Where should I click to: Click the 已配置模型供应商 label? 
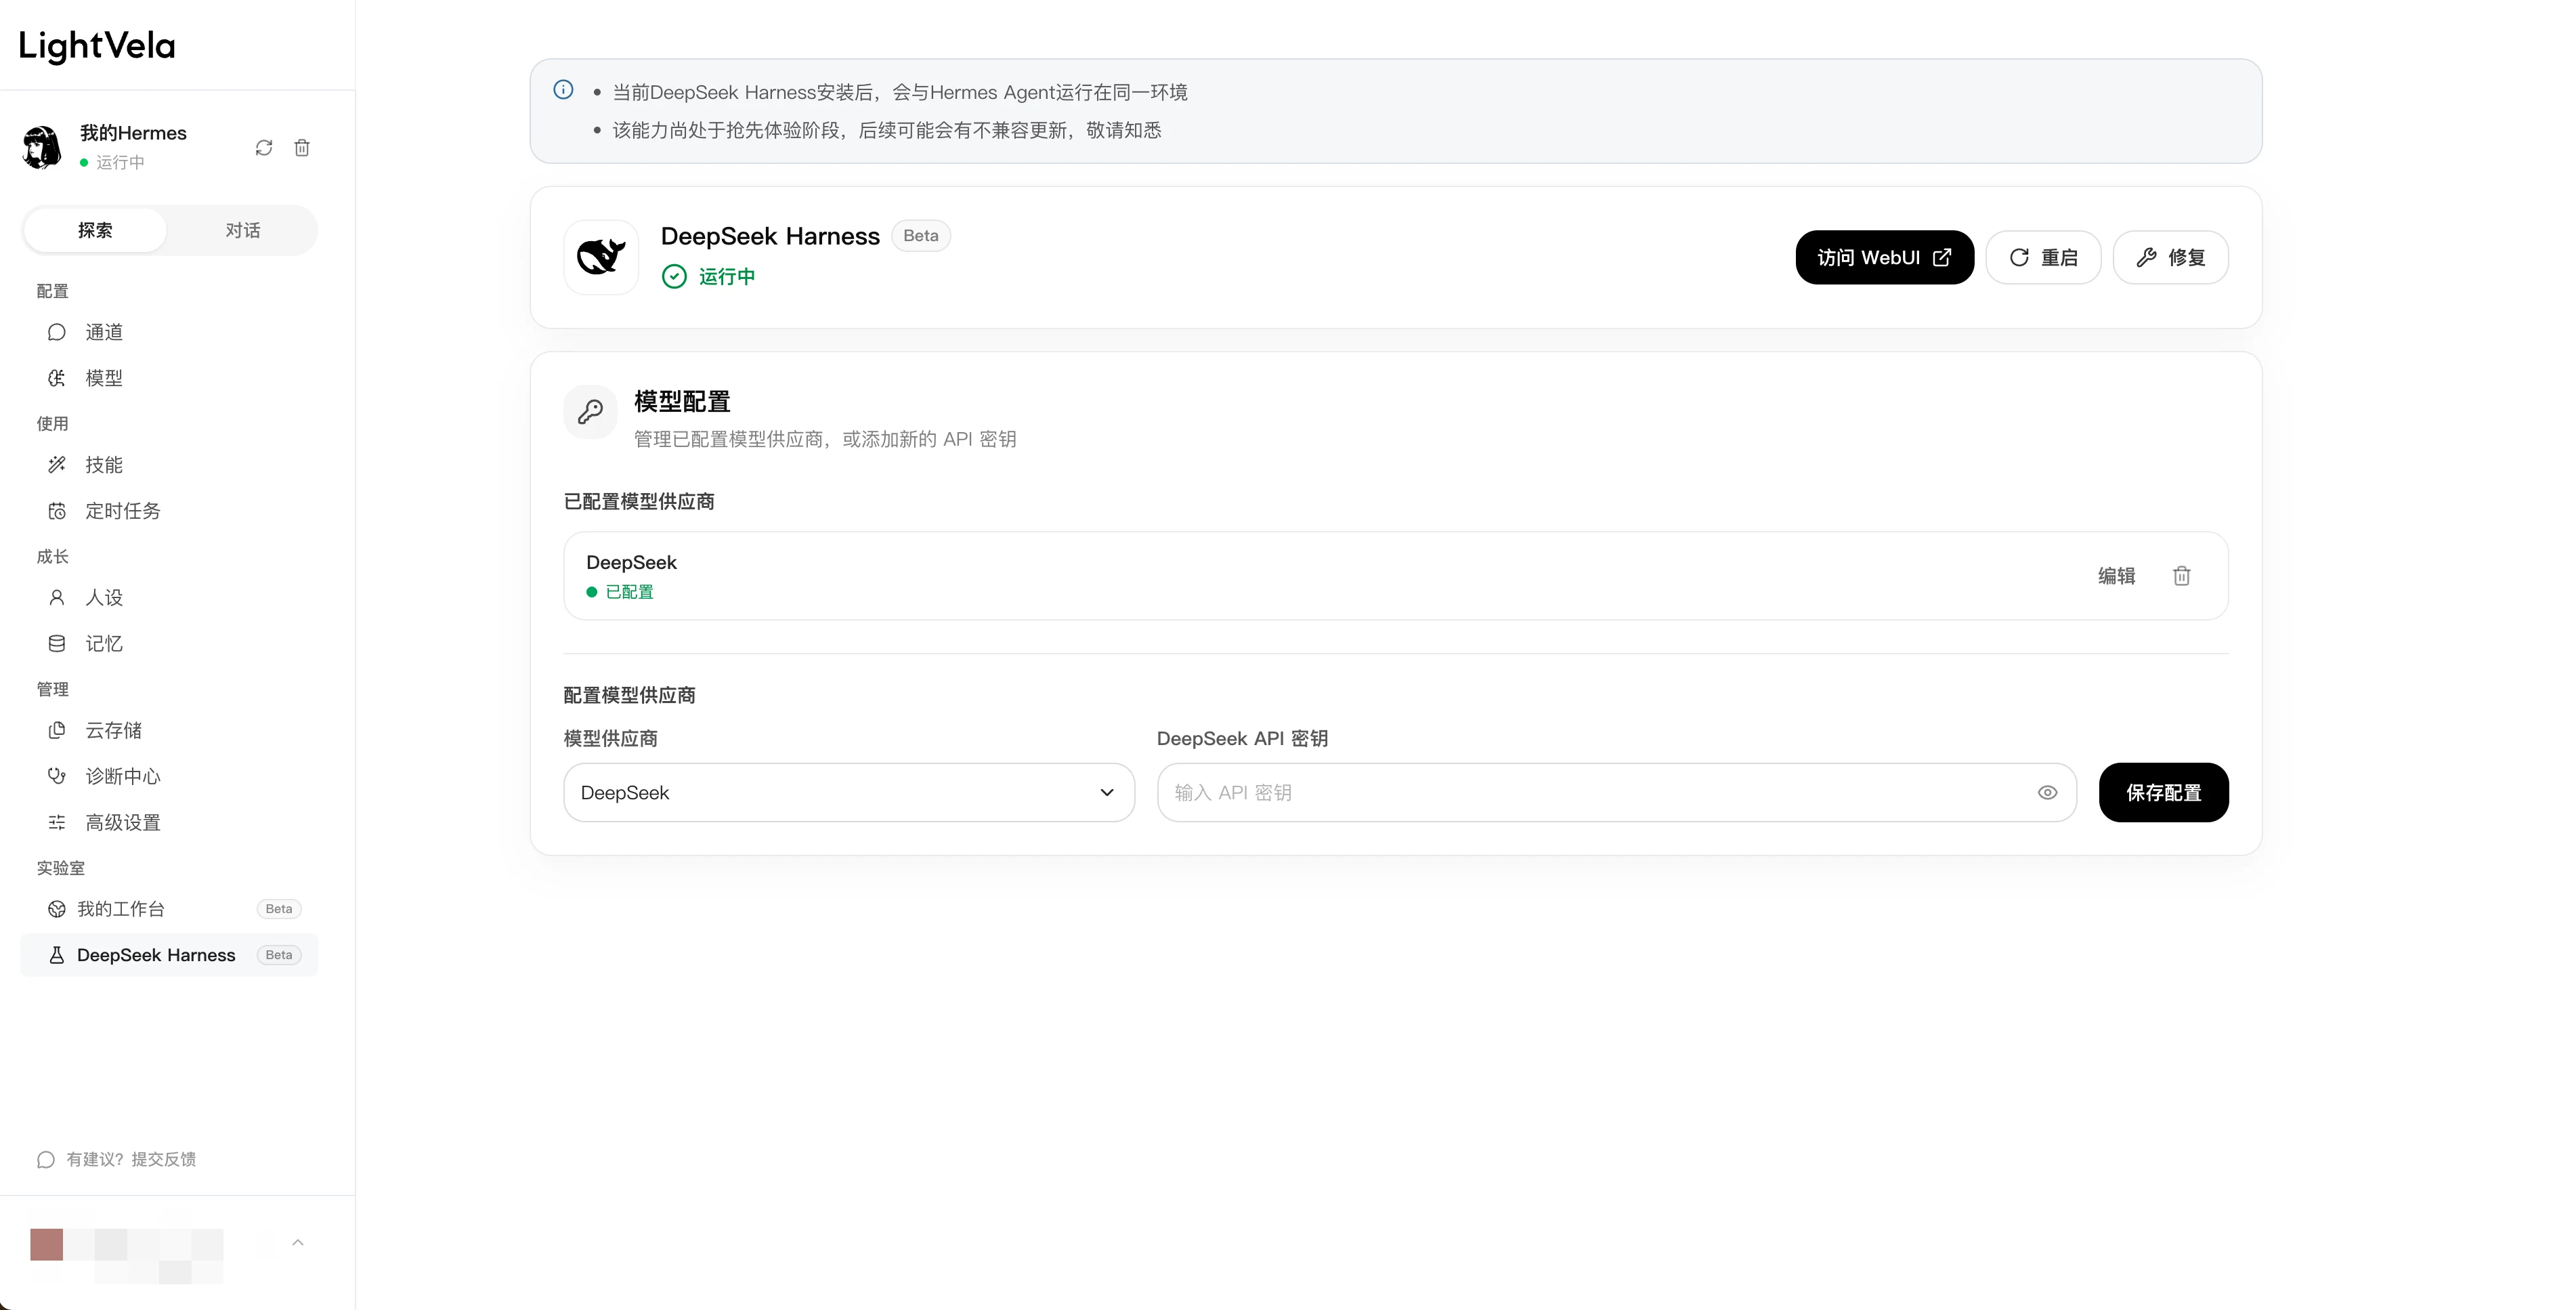point(639,502)
